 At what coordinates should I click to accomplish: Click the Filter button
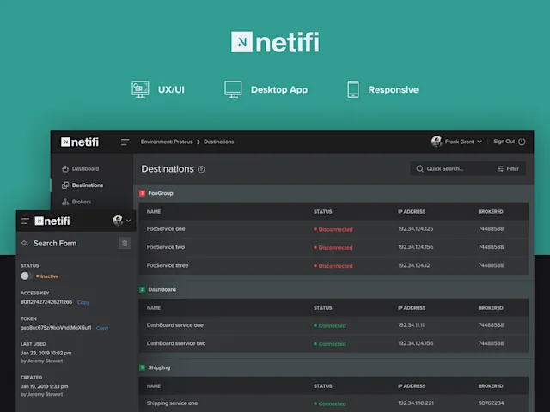508,168
